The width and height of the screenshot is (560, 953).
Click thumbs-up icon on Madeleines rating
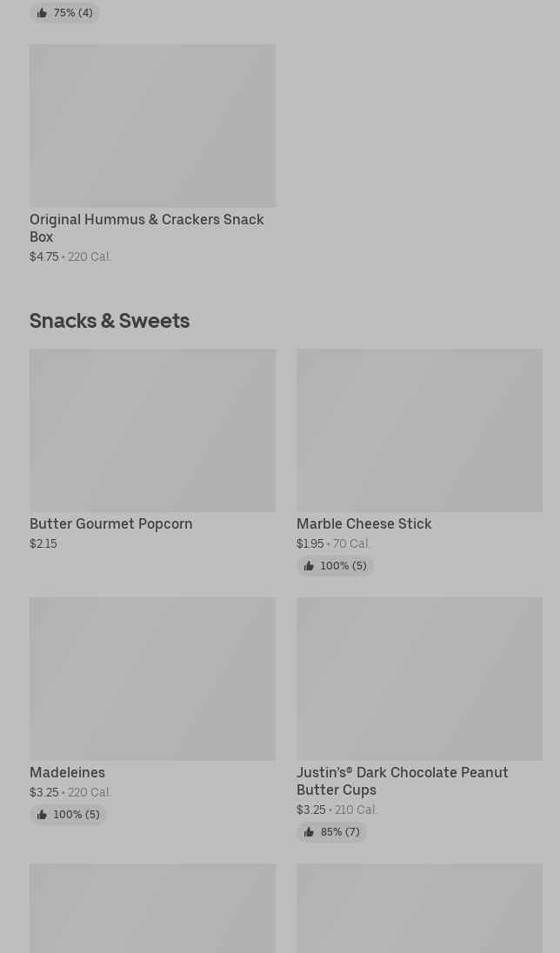[42, 815]
